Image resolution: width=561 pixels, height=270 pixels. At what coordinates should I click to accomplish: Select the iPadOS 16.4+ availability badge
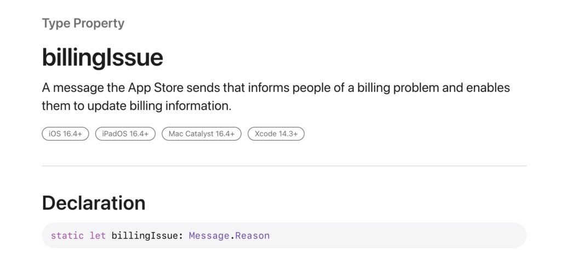tap(125, 134)
